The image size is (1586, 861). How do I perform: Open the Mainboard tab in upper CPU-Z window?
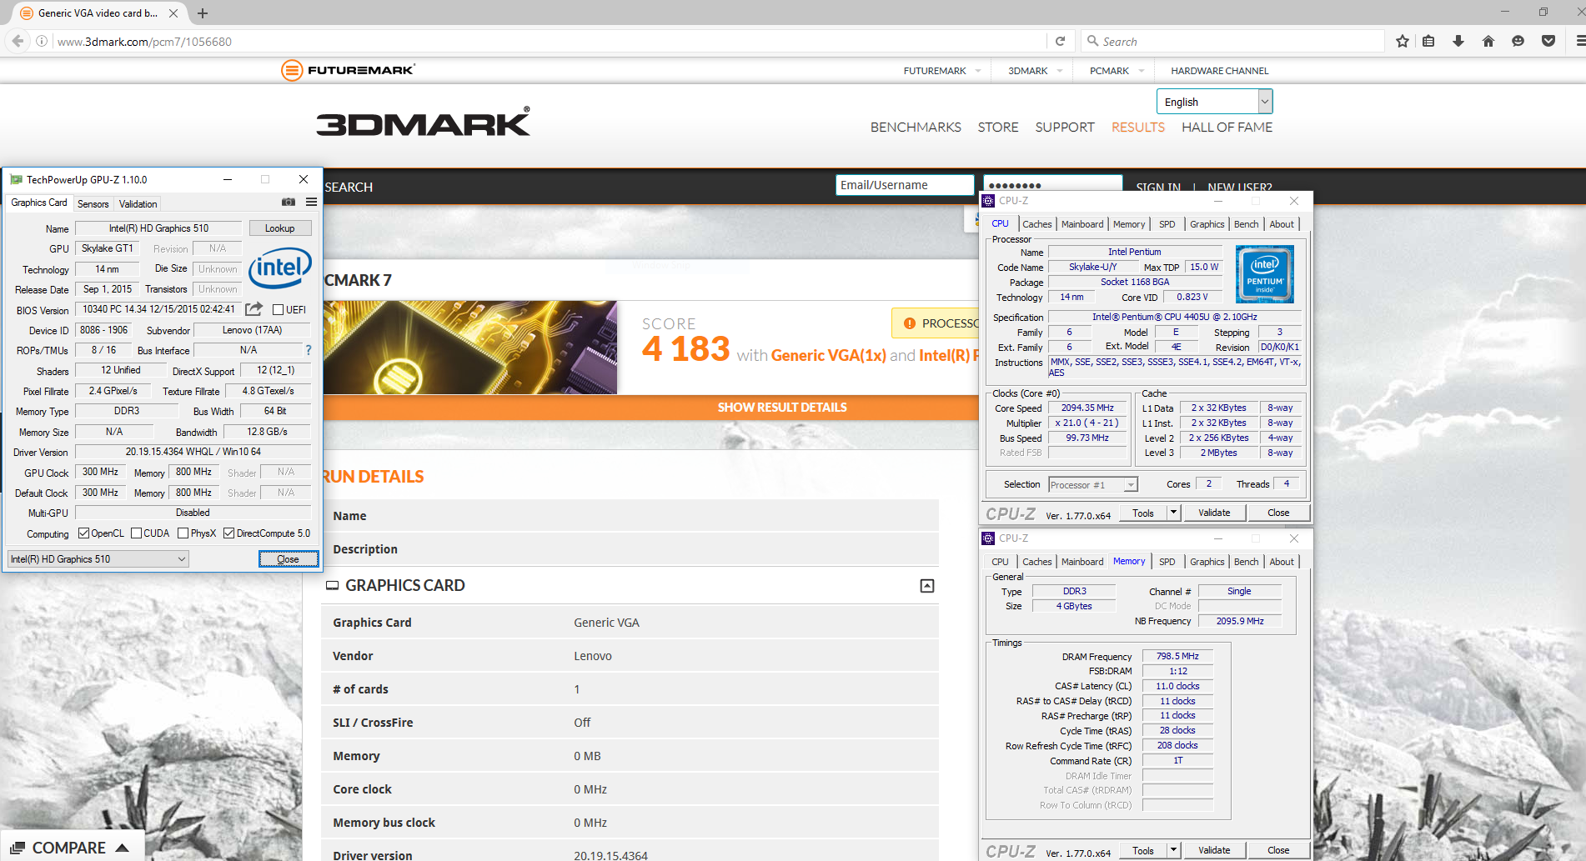pos(1082,224)
